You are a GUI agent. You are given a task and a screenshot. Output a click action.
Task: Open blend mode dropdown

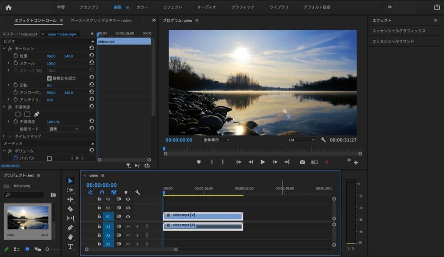(63, 129)
